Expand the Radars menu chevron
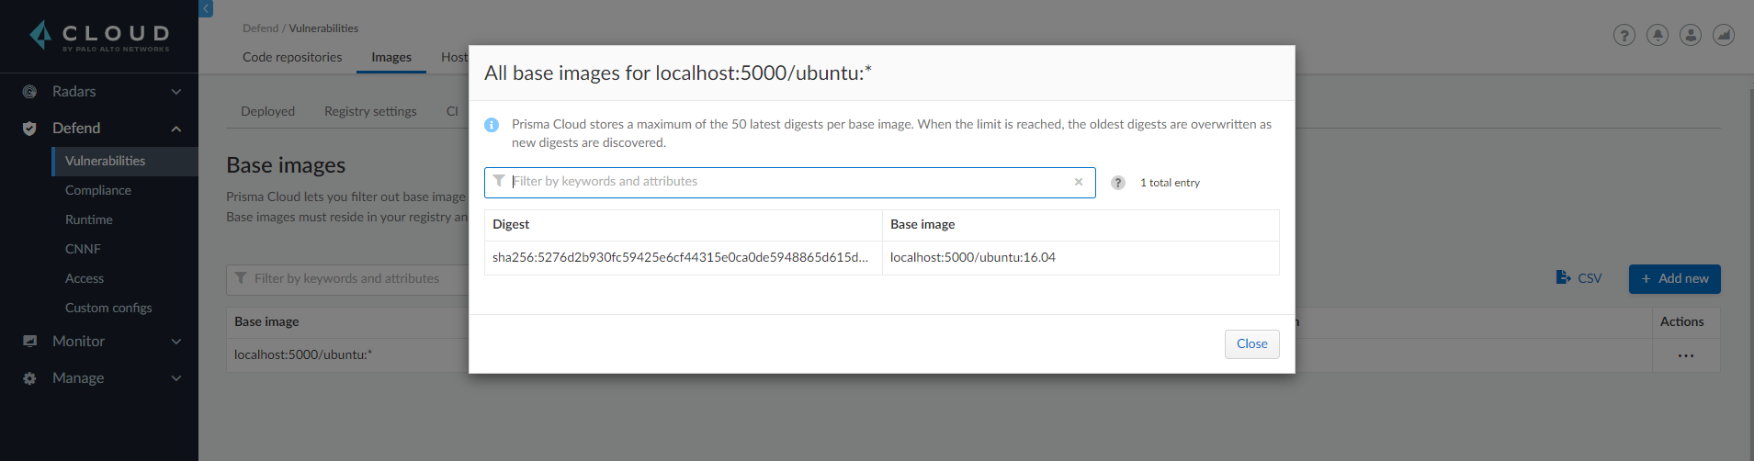 tap(176, 92)
